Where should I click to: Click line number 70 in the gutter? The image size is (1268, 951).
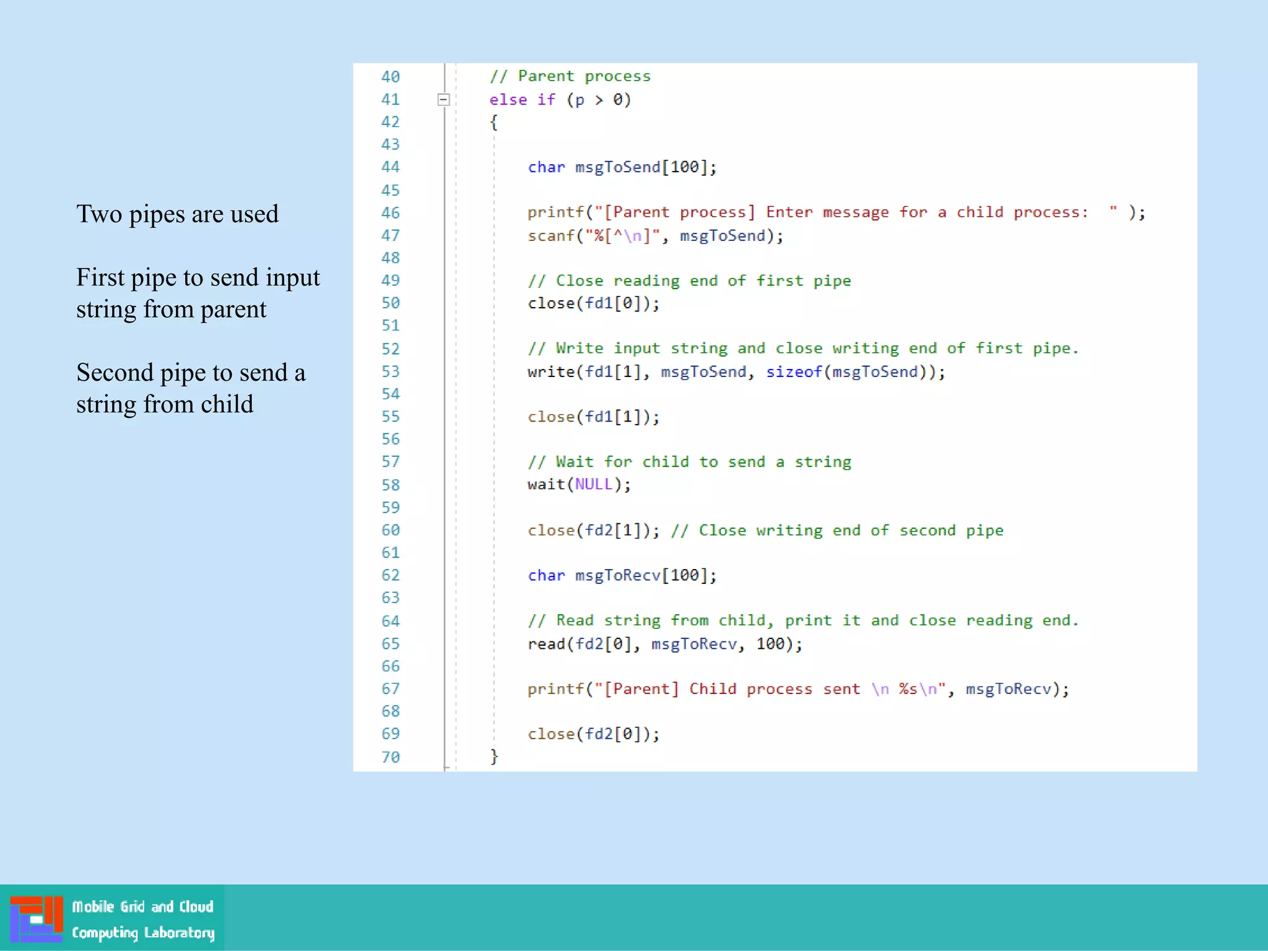(390, 757)
